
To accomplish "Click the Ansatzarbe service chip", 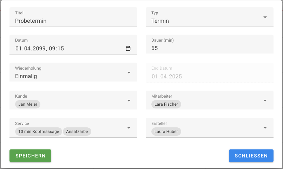I will (77, 132).
